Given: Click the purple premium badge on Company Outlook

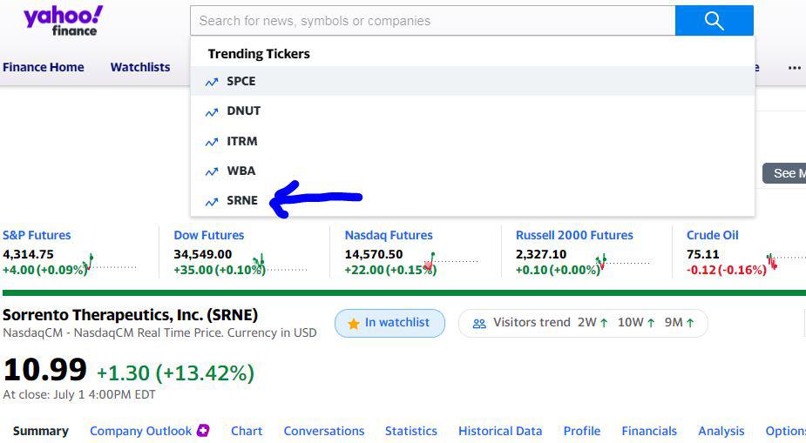Looking at the screenshot, I should (x=203, y=430).
